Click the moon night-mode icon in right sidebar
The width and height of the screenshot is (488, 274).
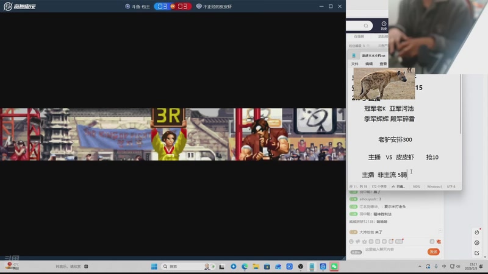click(x=477, y=232)
